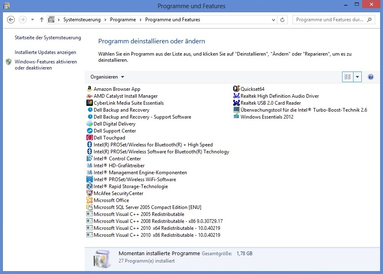Click the installed programs disc thumbnail
Image resolution: width=383 pixels, height=274 pixels.
click(x=101, y=259)
